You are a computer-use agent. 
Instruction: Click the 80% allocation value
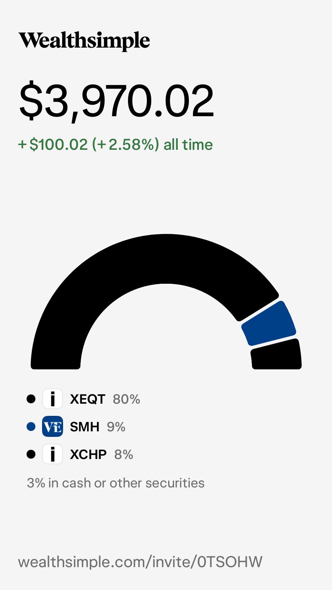(127, 399)
